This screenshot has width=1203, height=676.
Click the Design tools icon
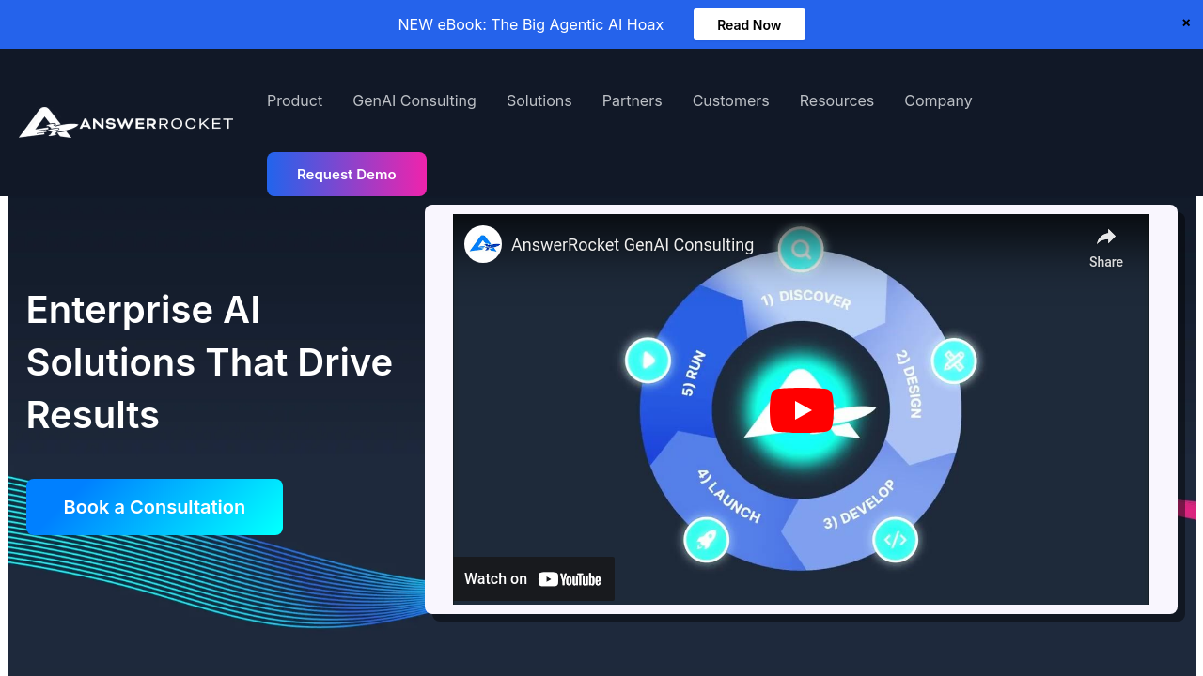(953, 361)
